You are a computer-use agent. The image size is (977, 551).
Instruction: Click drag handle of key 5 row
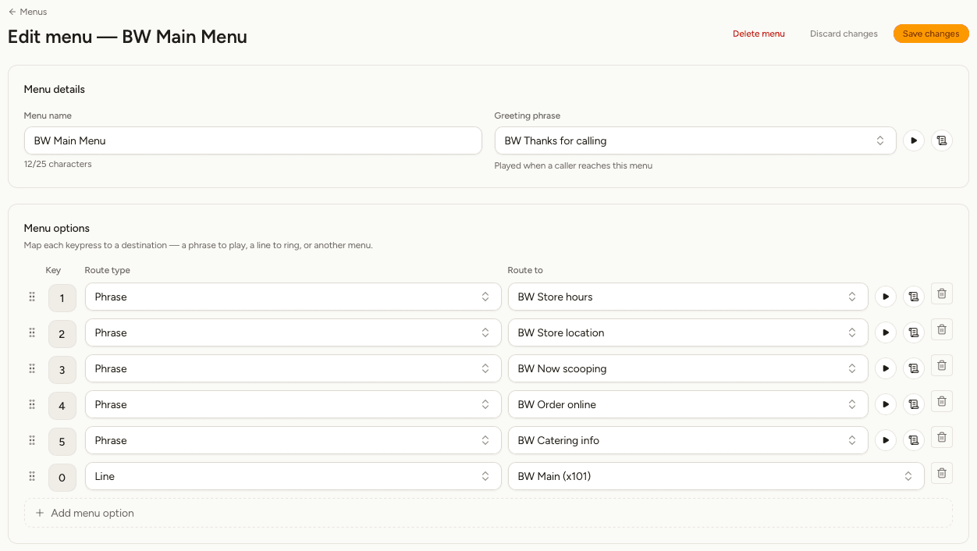click(x=32, y=440)
